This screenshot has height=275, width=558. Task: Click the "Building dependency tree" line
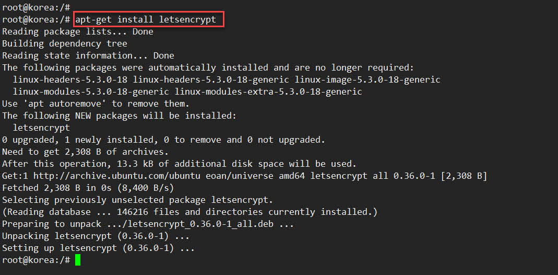click(x=65, y=44)
